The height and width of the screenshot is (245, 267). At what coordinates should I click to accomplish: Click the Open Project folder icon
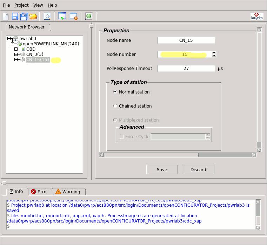pyautogui.click(x=33, y=17)
